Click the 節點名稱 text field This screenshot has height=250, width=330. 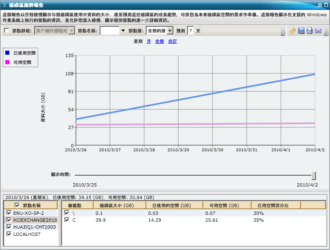pos(109,31)
